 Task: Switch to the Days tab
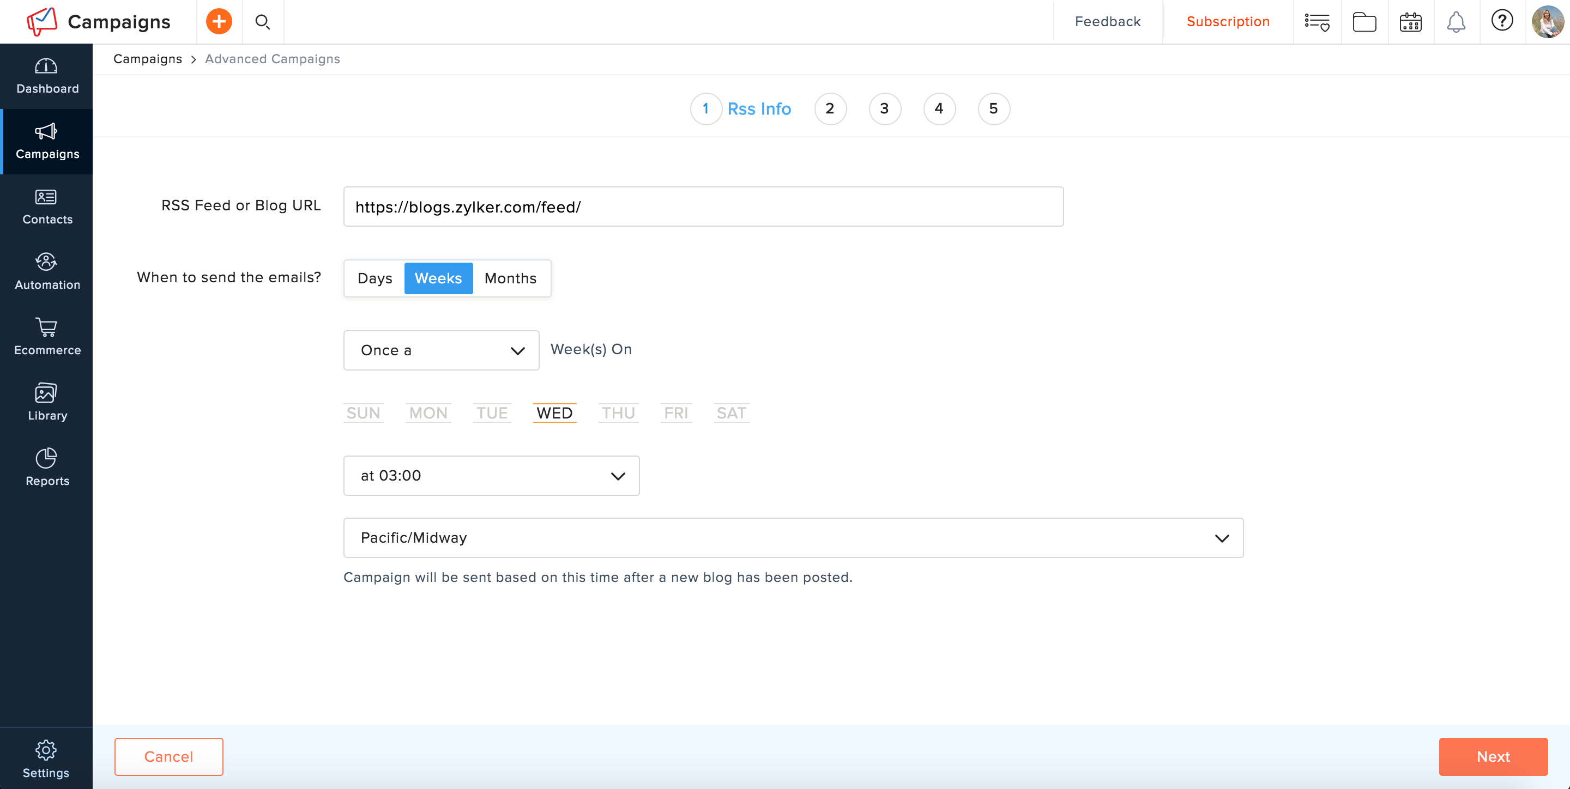pyautogui.click(x=375, y=278)
